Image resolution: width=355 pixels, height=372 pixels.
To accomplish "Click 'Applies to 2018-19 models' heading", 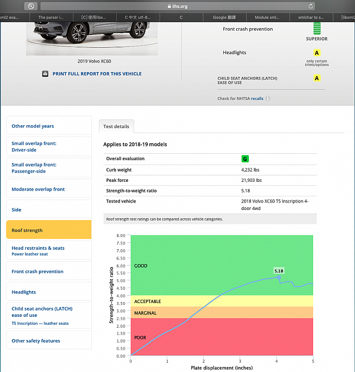I will point(135,144).
